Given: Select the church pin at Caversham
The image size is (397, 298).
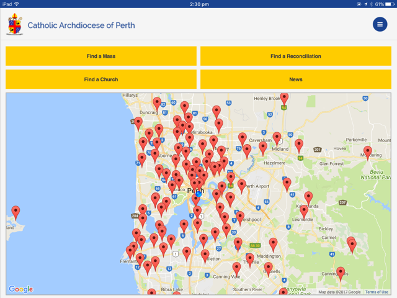Looking at the screenshot, I should [x=263, y=148].
